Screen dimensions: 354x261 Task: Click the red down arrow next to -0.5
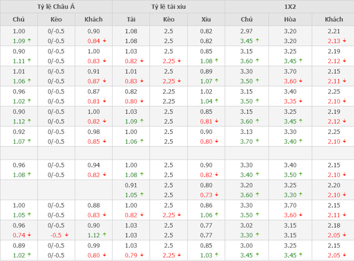click(x=66, y=235)
